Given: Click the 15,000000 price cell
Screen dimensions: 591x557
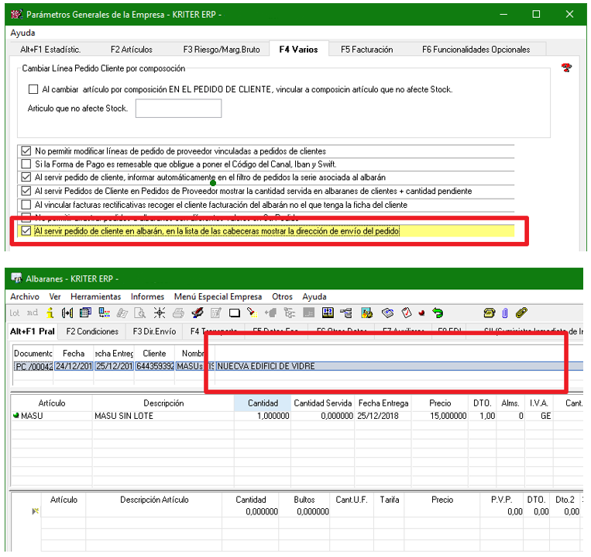Looking at the screenshot, I should tap(440, 416).
